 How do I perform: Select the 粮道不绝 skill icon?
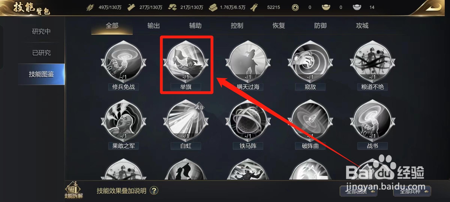[372, 62]
